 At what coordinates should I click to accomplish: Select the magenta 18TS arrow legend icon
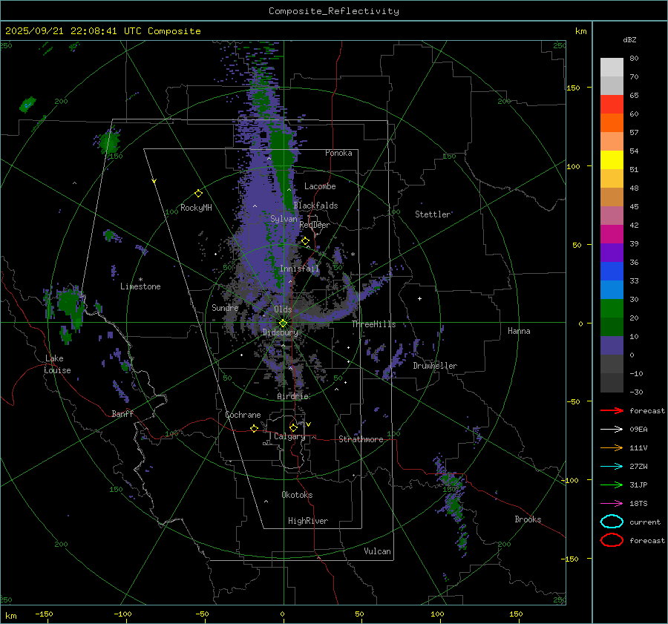coord(611,503)
